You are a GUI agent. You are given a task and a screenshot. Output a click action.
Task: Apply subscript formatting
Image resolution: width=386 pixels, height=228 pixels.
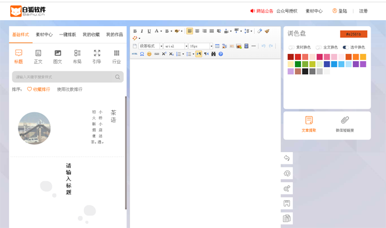click(x=171, y=54)
